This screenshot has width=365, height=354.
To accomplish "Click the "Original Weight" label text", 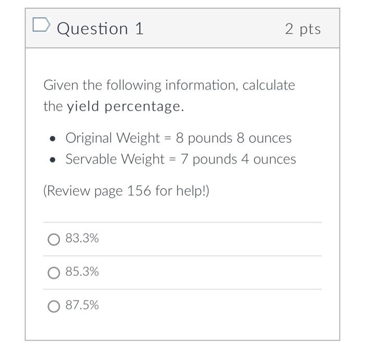I will click(113, 138).
